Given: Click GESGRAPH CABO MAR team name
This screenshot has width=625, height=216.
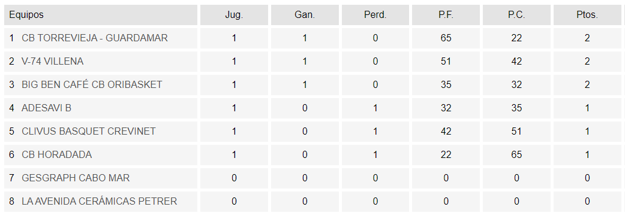Looking at the screenshot, I should pos(76,178).
